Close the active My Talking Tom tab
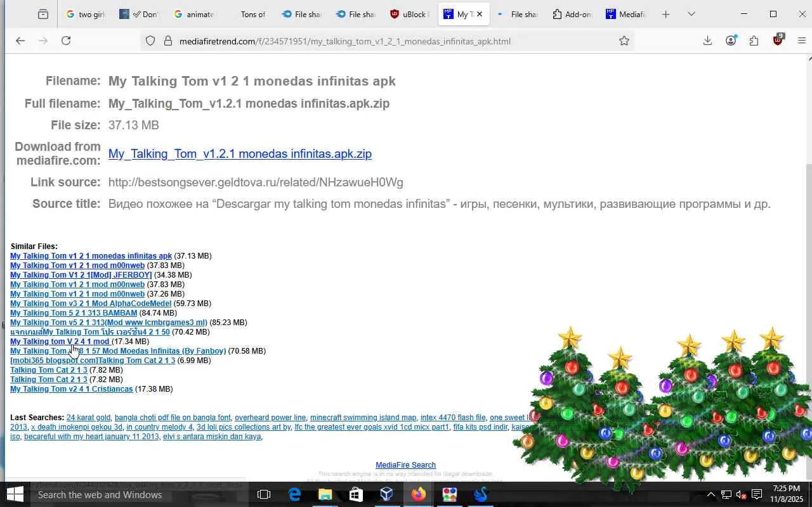This screenshot has width=812, height=507. coord(480,14)
